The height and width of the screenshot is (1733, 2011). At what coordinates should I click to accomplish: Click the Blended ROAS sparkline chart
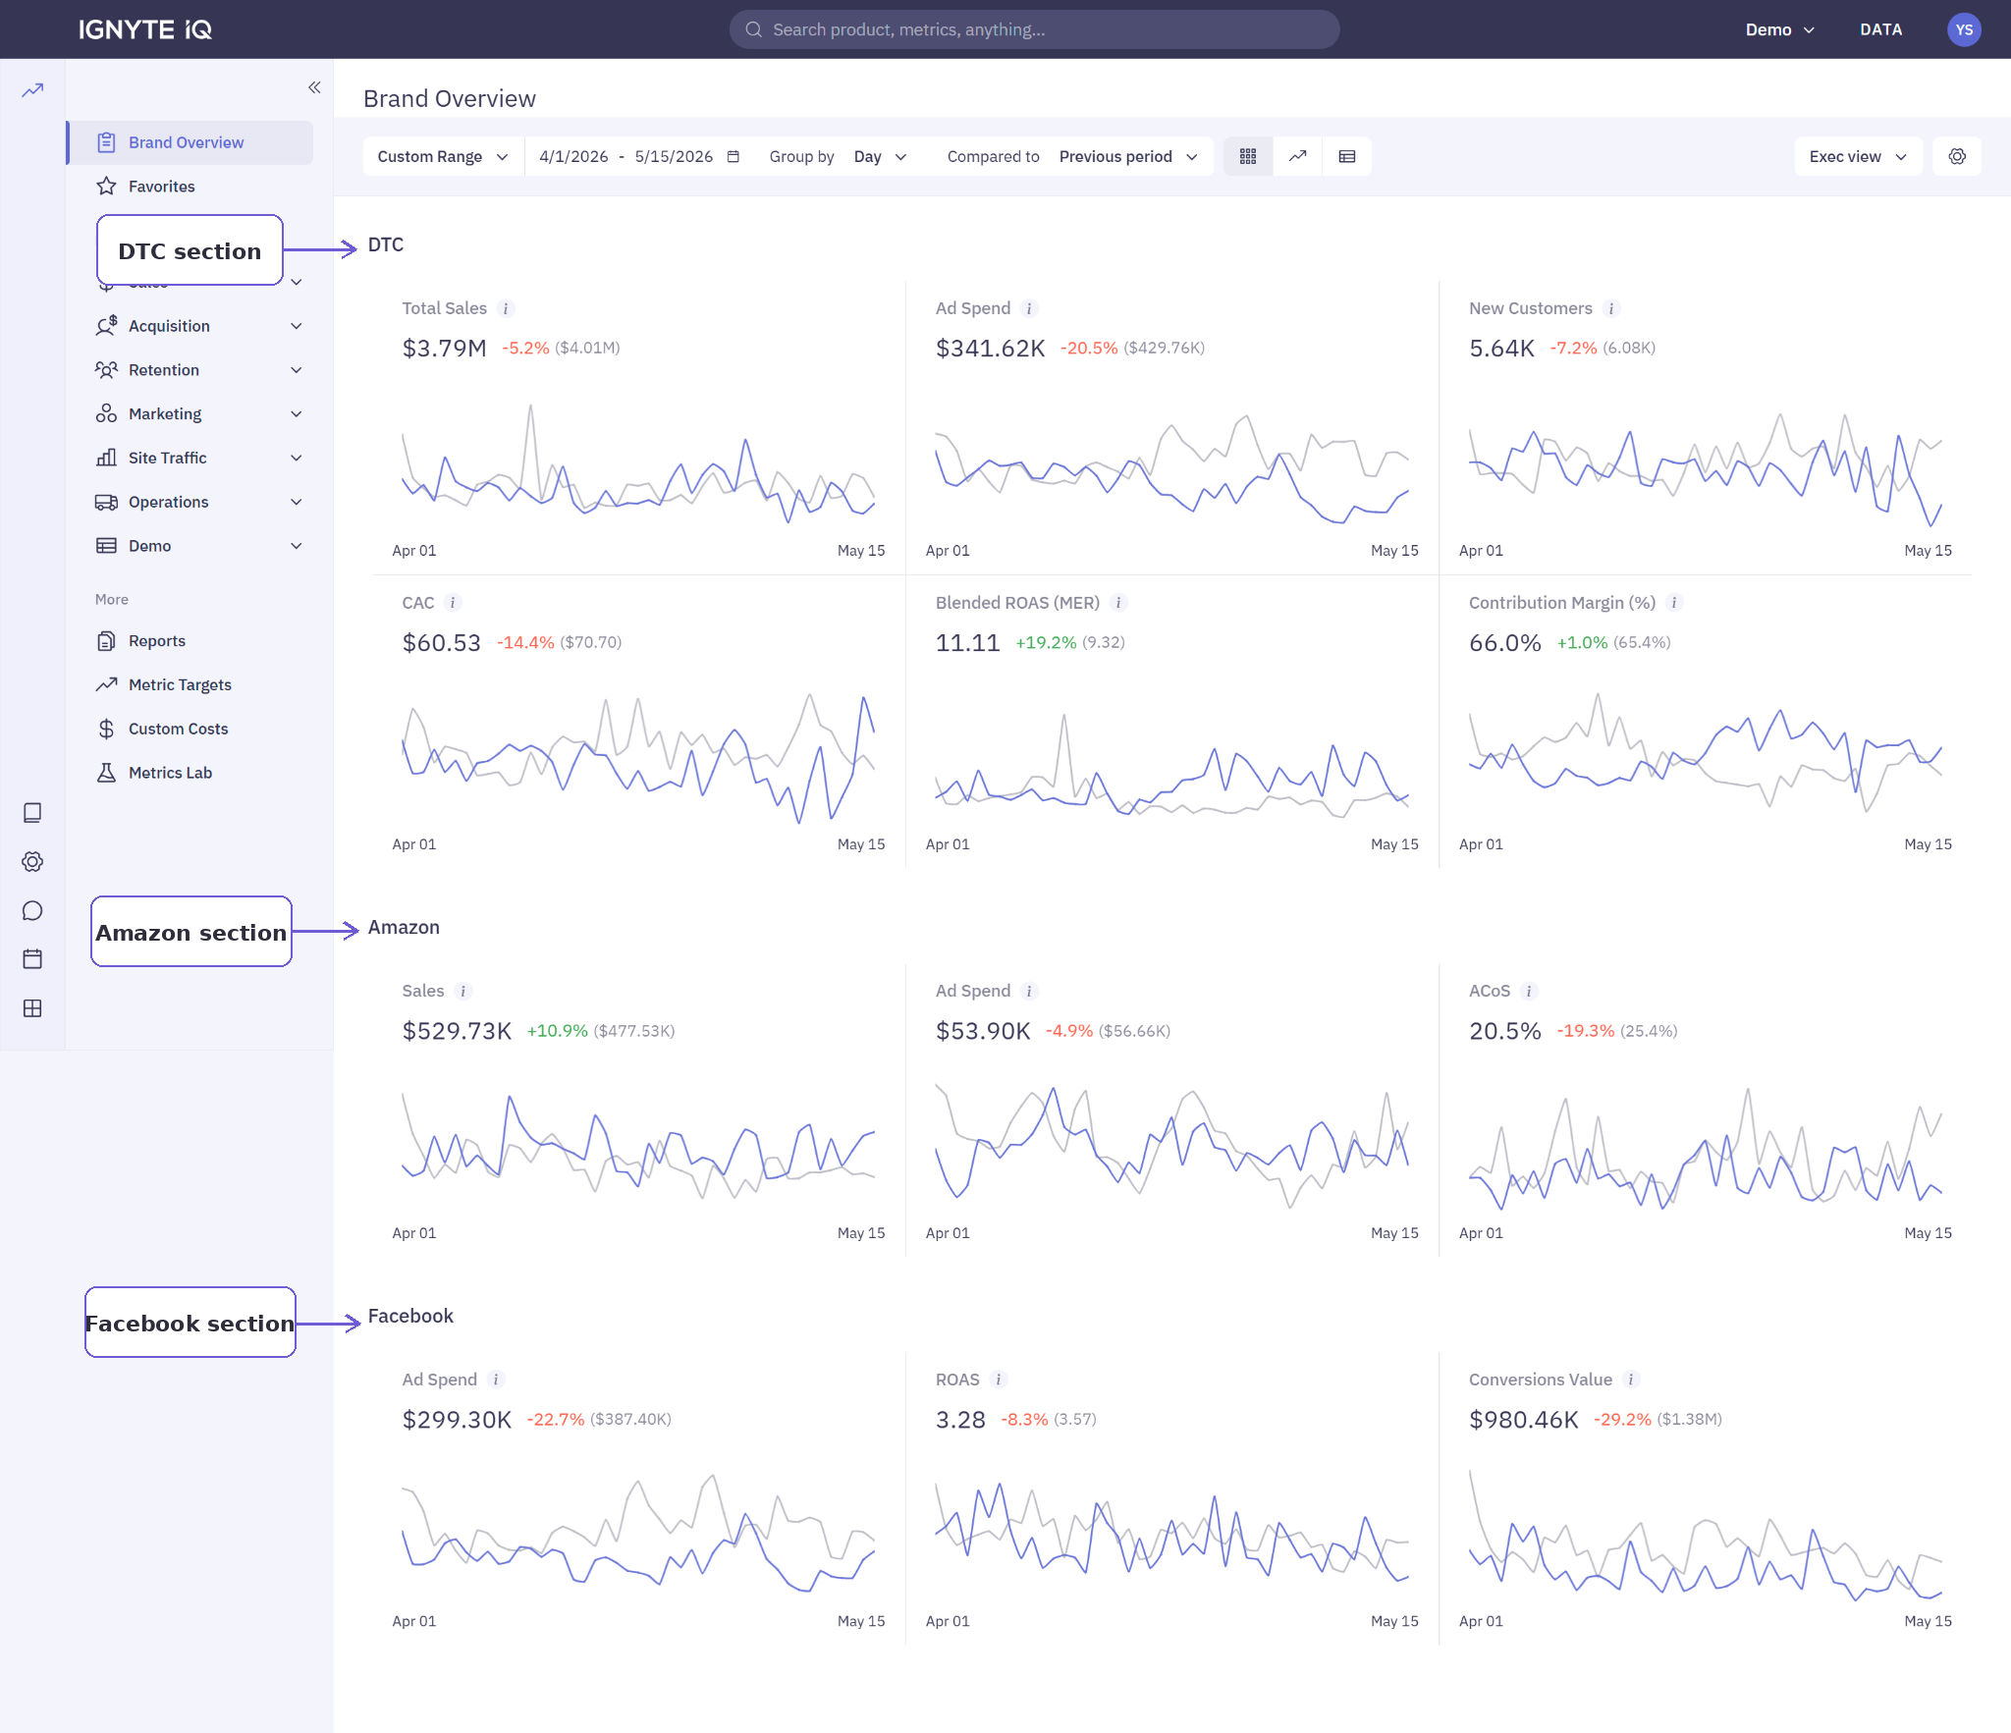point(1171,766)
